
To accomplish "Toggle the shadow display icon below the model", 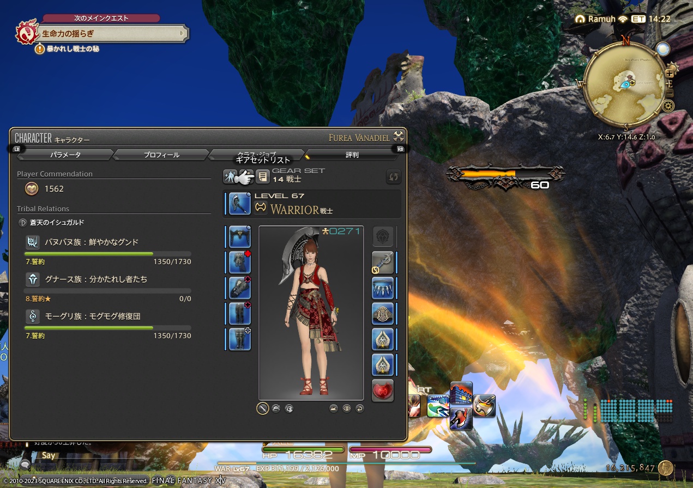I will click(333, 408).
